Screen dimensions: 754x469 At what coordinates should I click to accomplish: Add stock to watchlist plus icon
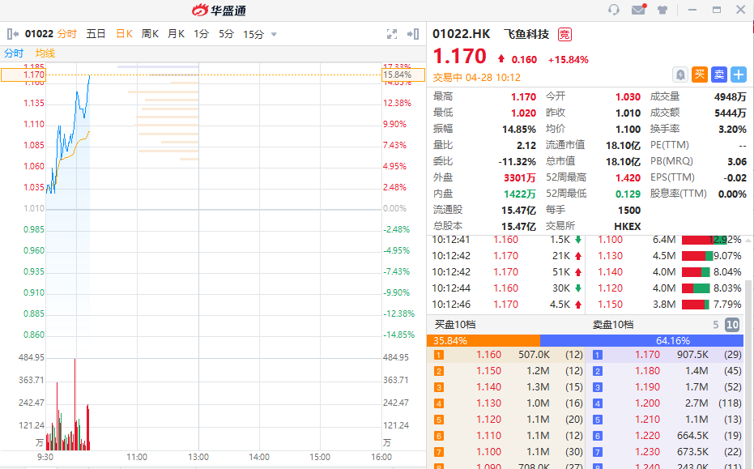coord(739,75)
